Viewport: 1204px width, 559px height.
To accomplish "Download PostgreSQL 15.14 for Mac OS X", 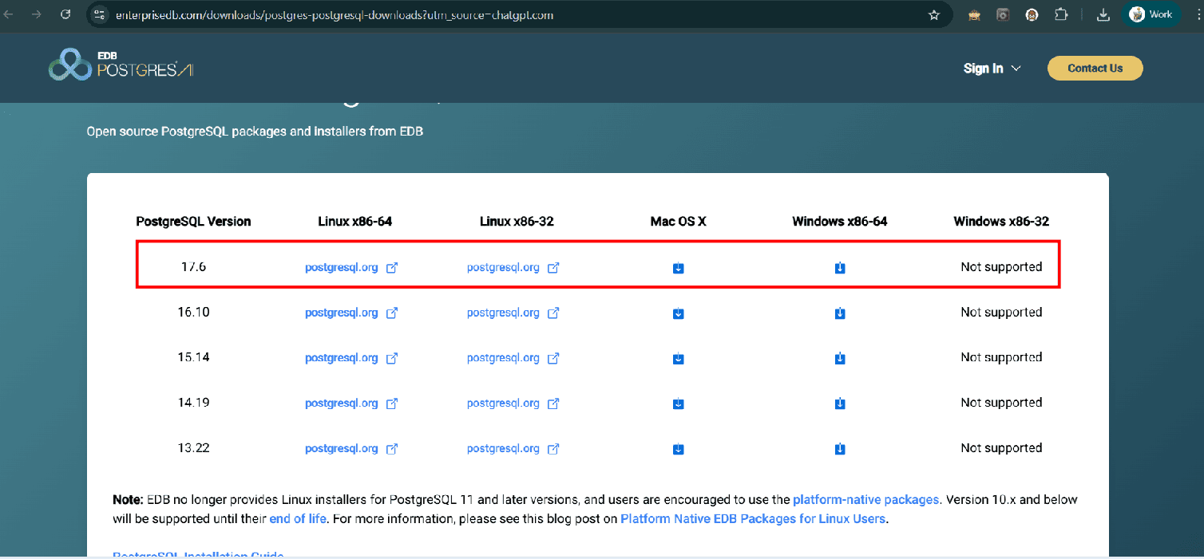I will coord(678,359).
